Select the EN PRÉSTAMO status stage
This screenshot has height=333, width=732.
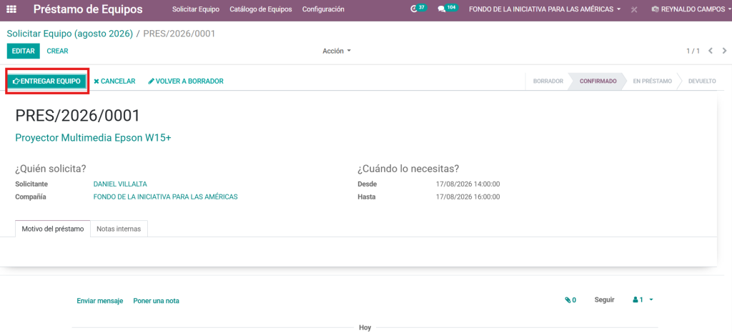click(x=652, y=81)
